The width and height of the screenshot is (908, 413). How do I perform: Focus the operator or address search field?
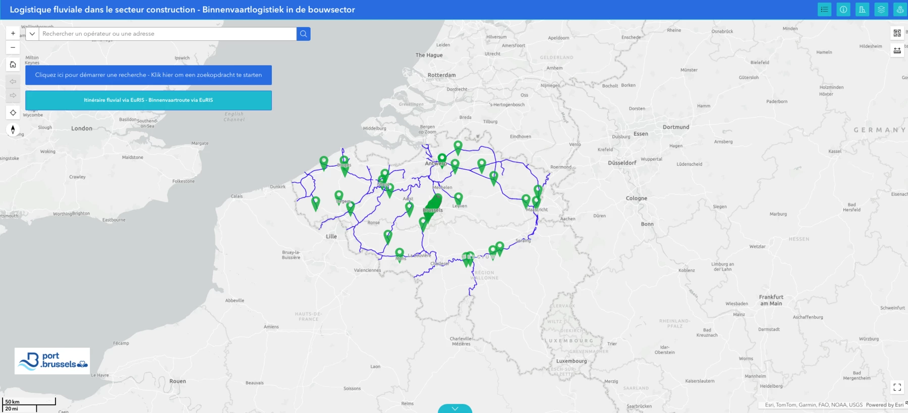click(167, 34)
